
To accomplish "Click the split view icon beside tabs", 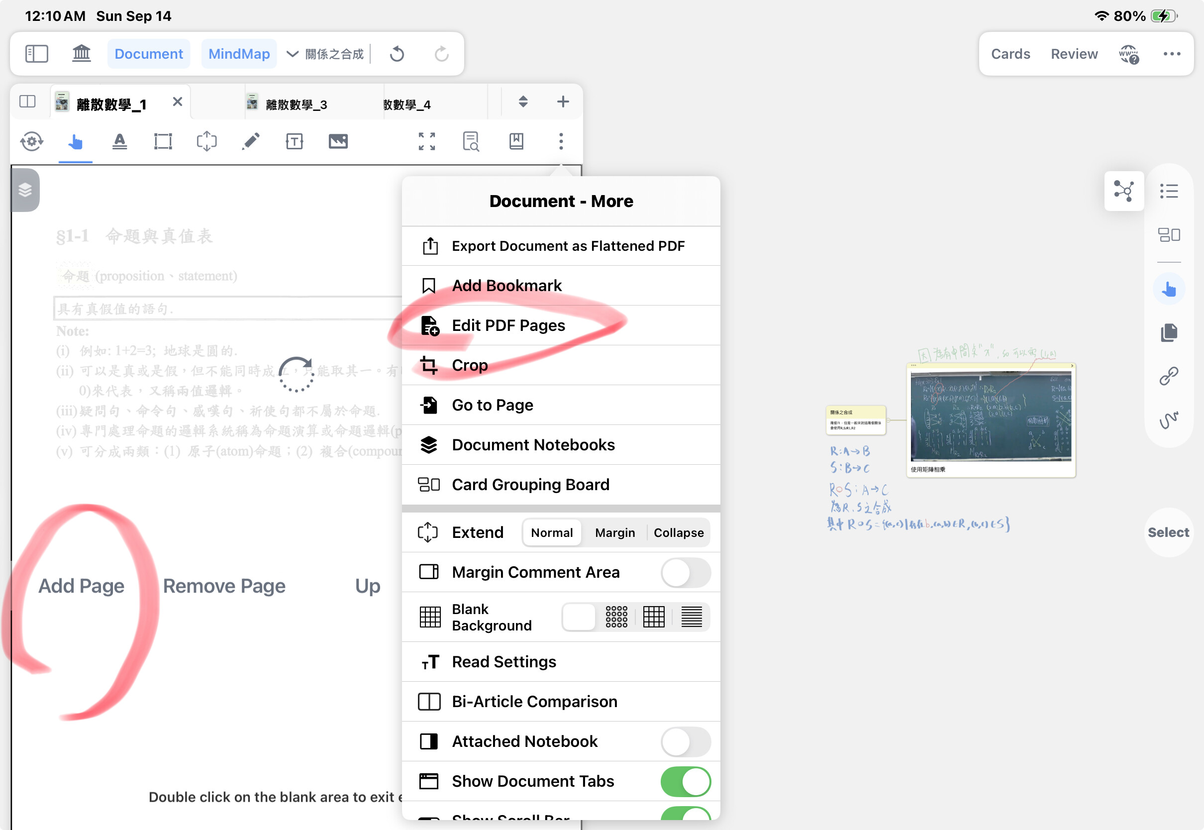I will point(27,101).
